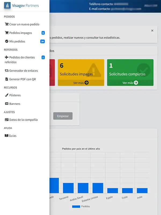Screen dimensions: 161x215
Task: Open Crear un nuevo pedido
Action: click(24, 24)
